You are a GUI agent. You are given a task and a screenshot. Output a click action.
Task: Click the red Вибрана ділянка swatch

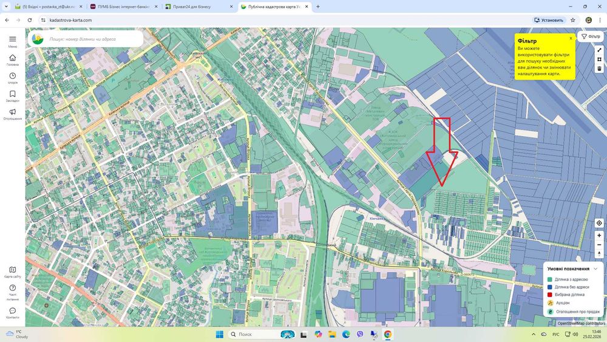tap(550, 295)
